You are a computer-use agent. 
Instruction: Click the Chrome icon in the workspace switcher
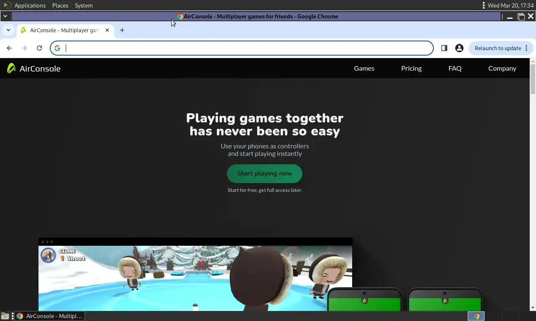click(476, 316)
